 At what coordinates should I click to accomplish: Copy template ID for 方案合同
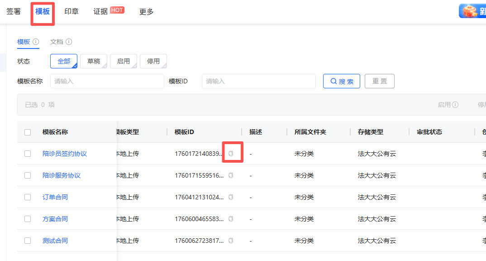(231, 219)
